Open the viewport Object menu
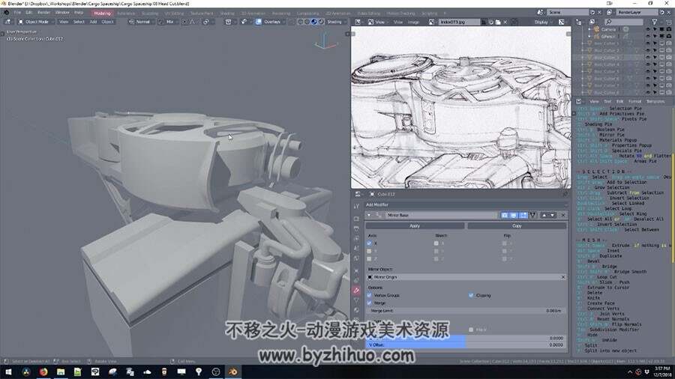The image size is (675, 379). 107,22
